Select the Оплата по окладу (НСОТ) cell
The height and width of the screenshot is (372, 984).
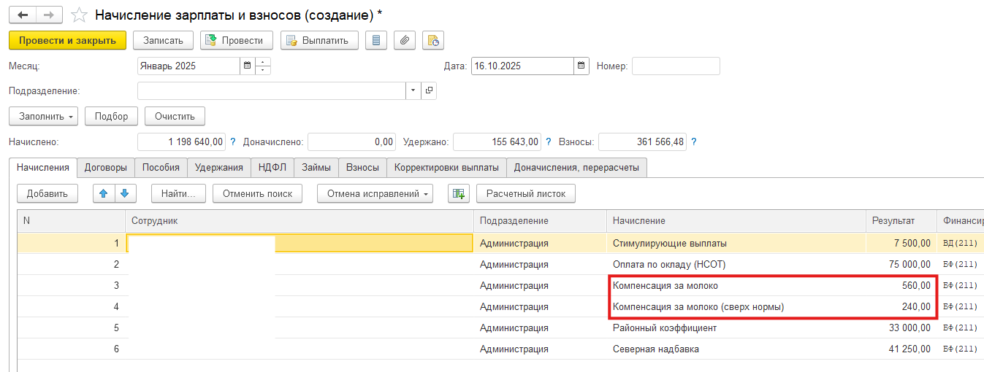coord(736,264)
